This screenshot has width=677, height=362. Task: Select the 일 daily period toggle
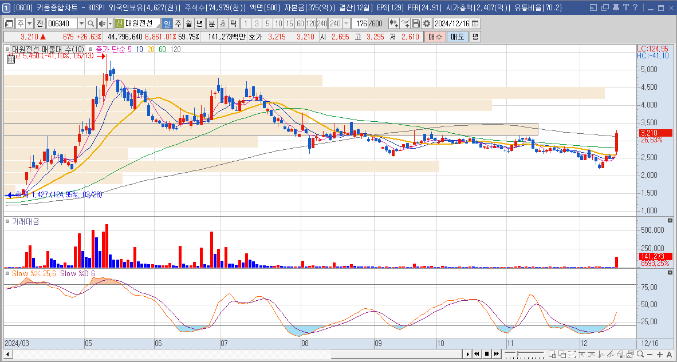167,23
